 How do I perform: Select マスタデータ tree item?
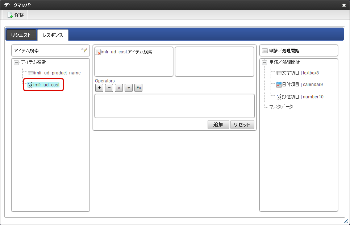[281, 106]
